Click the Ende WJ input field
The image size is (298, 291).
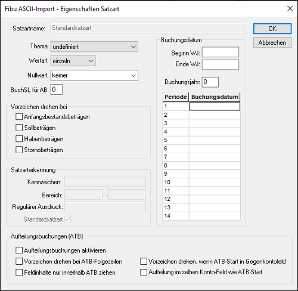click(x=221, y=64)
